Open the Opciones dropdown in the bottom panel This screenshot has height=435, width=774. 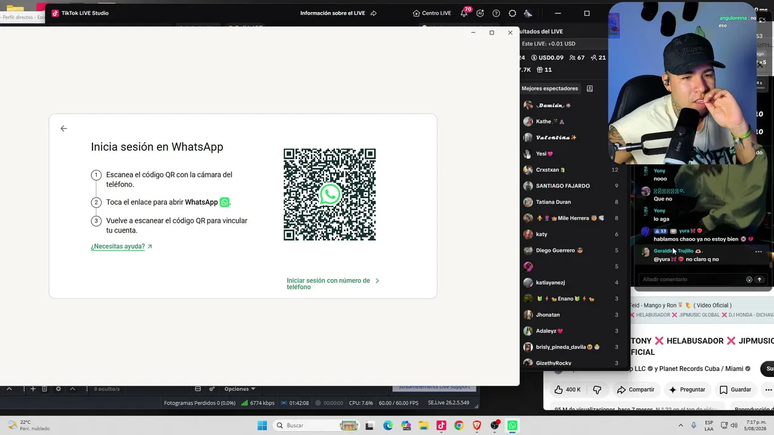240,389
